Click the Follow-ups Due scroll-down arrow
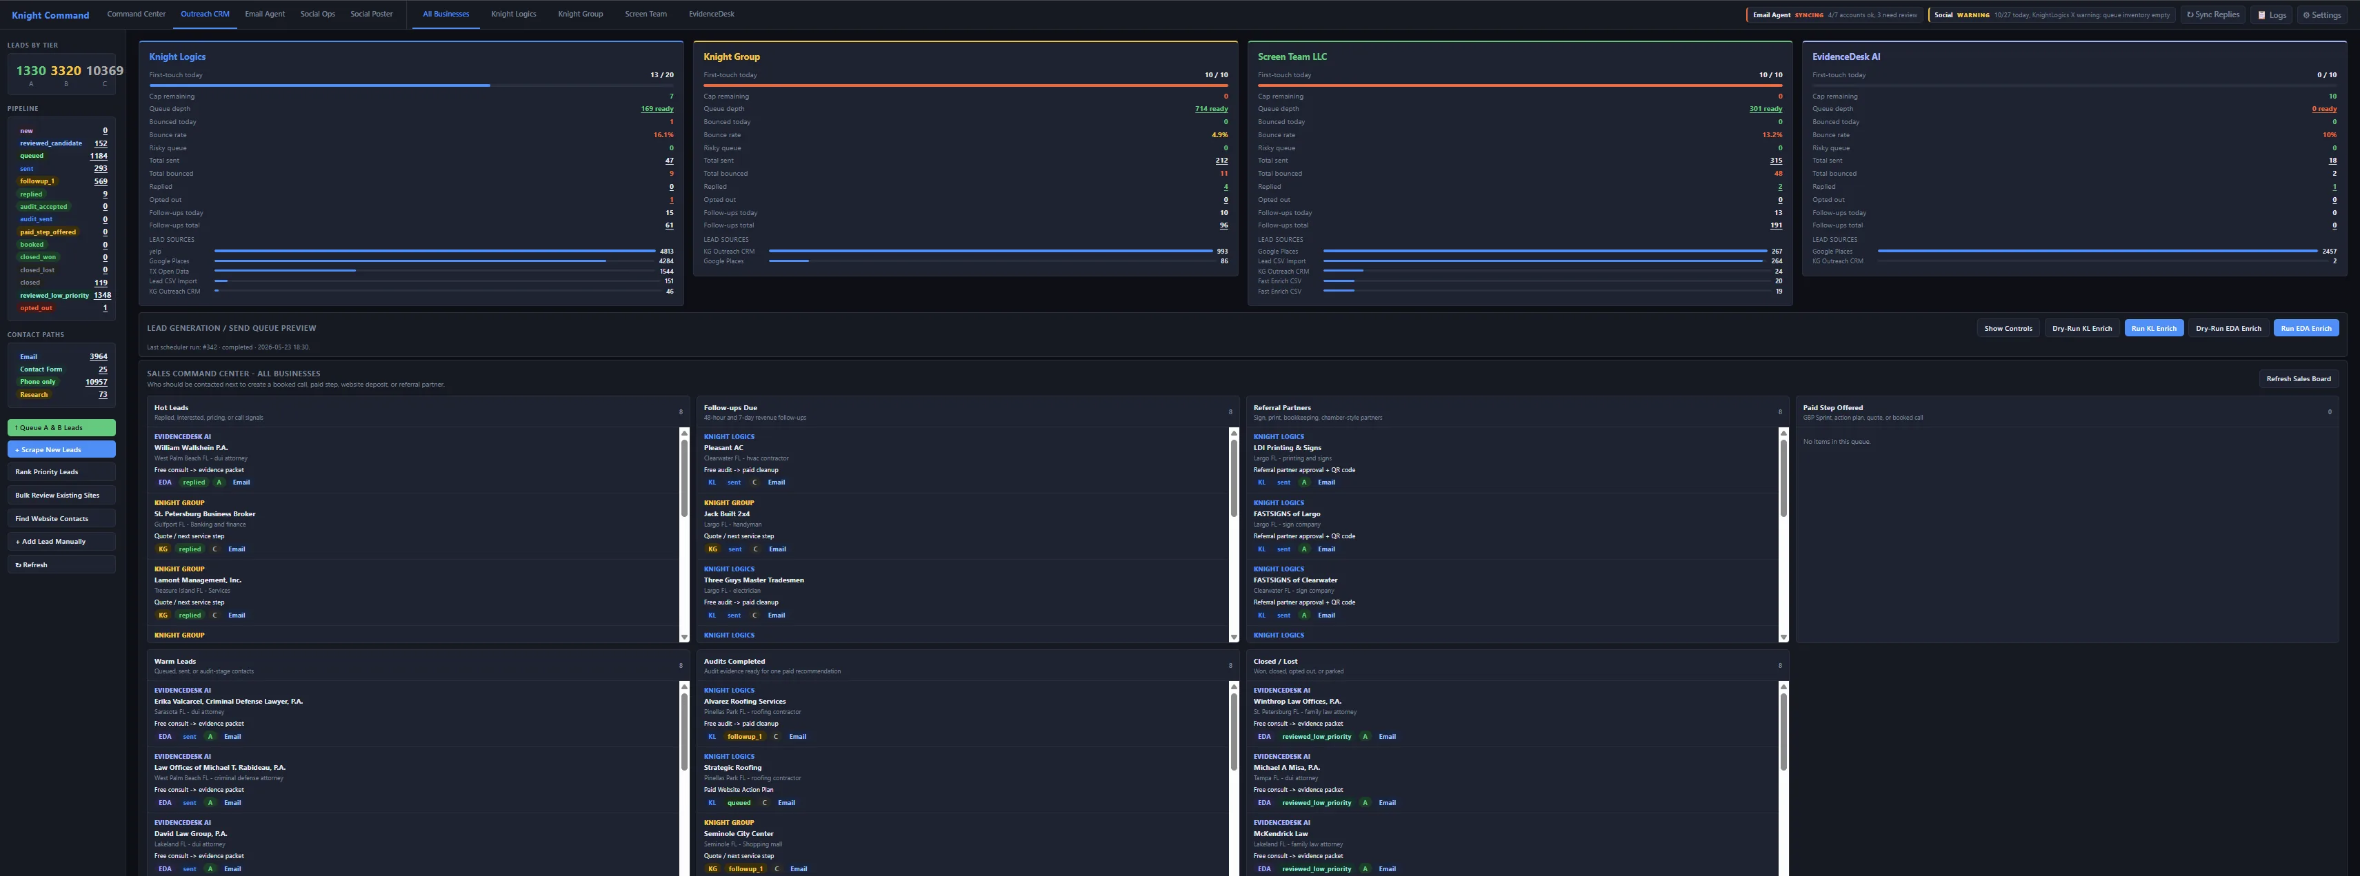 pos(1233,637)
